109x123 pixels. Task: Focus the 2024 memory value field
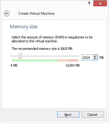click(88, 58)
